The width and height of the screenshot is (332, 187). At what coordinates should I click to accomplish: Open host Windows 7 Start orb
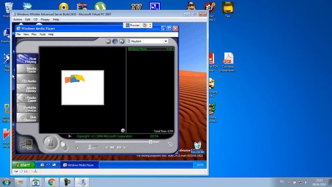click(x=6, y=182)
